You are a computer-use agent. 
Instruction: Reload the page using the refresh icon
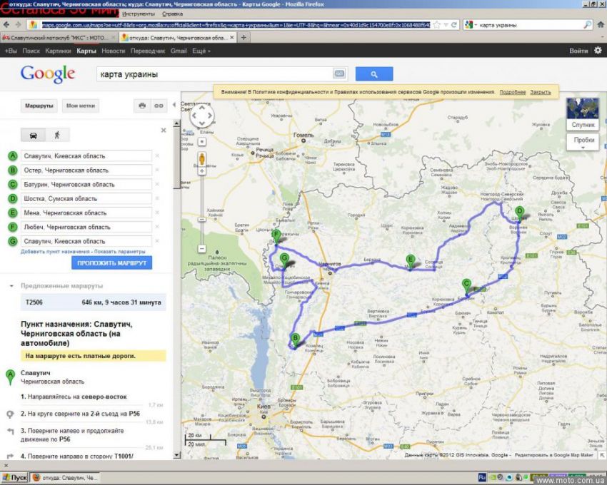[x=453, y=25]
